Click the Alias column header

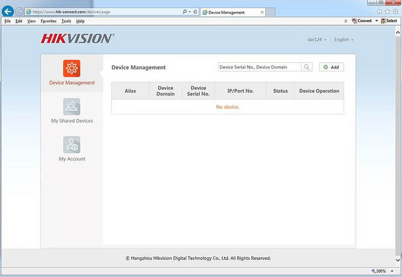point(130,91)
